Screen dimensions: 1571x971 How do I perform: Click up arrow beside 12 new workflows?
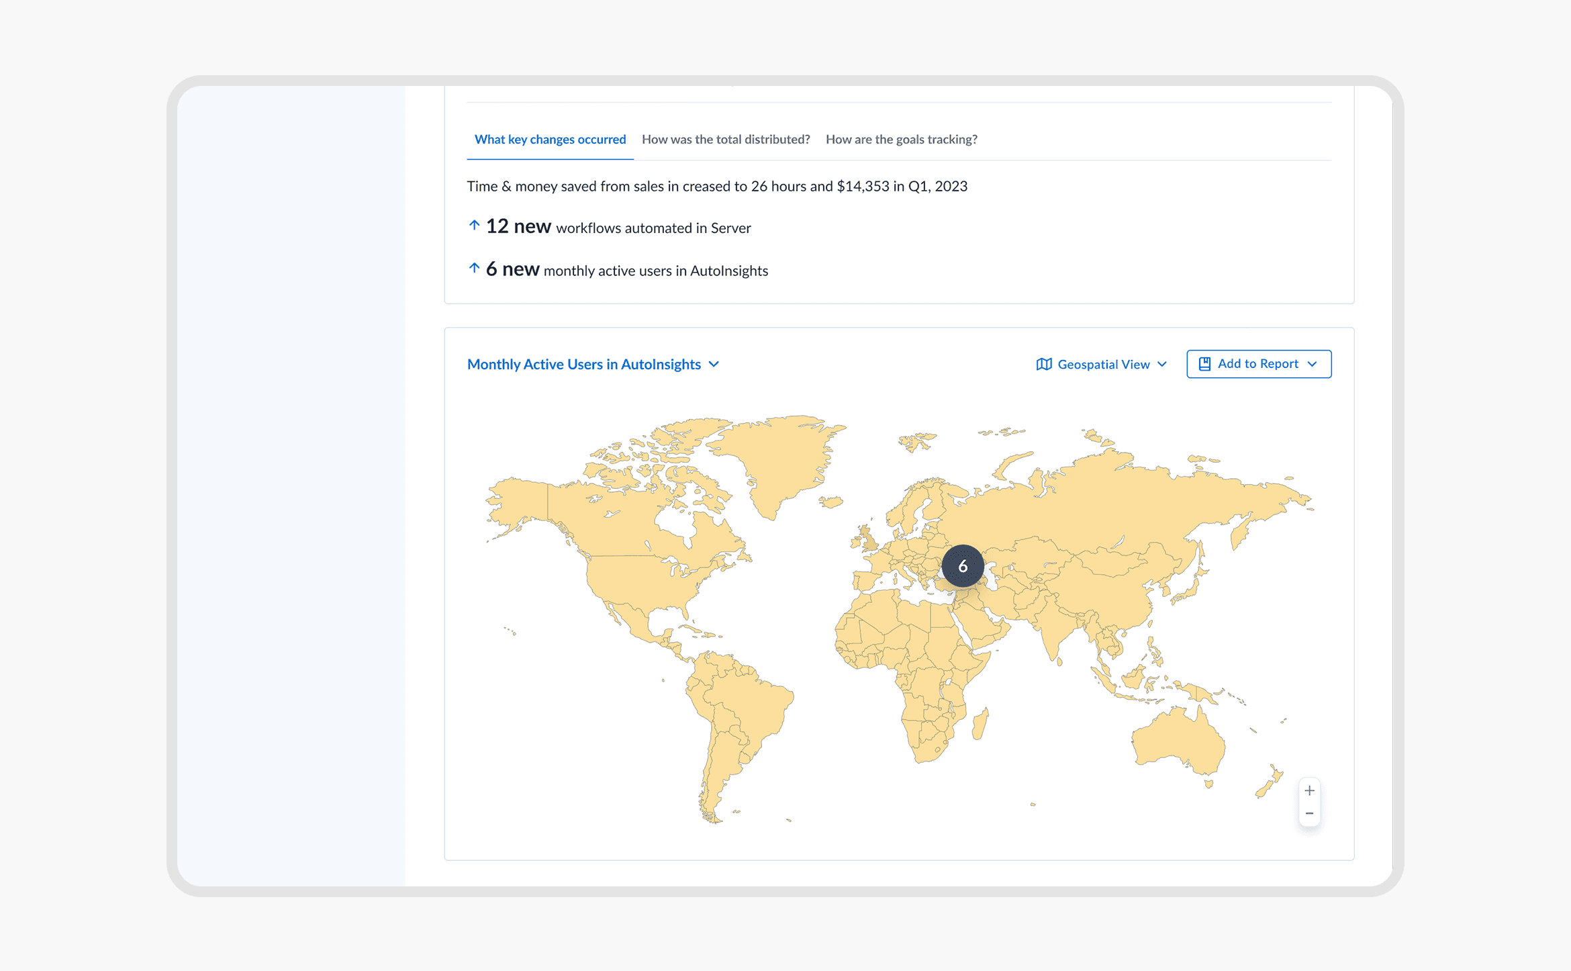point(474,226)
